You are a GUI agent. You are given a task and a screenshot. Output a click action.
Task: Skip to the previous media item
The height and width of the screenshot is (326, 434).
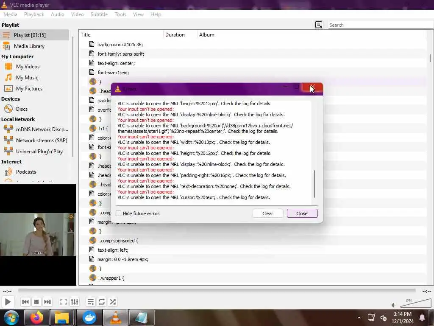pyautogui.click(x=25, y=302)
